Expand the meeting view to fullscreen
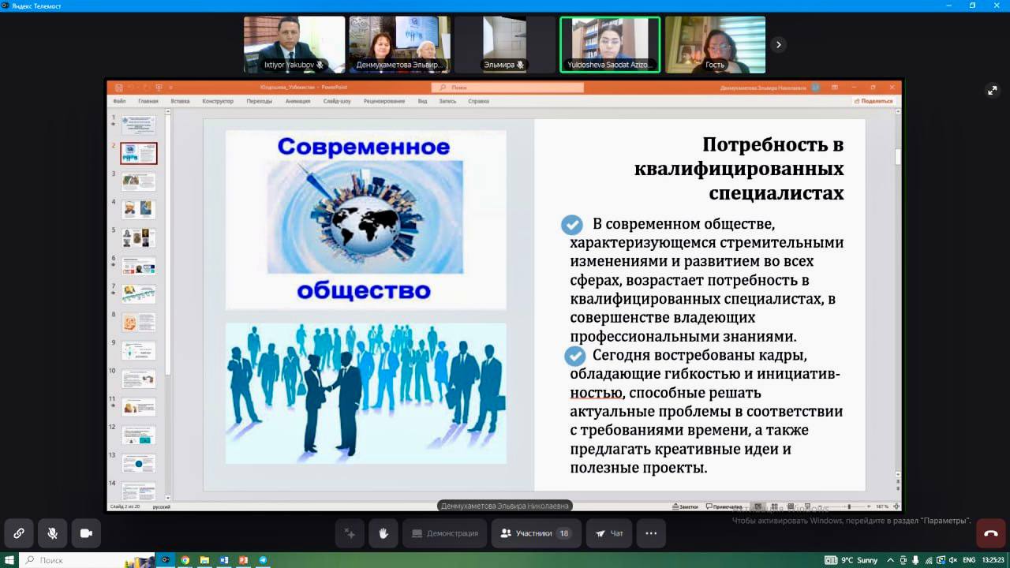 (x=993, y=91)
